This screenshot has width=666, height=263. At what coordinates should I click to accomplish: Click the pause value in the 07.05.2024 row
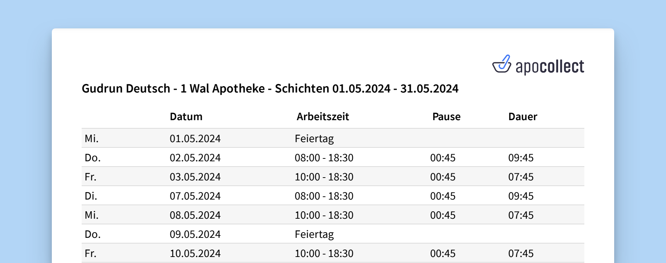click(443, 196)
